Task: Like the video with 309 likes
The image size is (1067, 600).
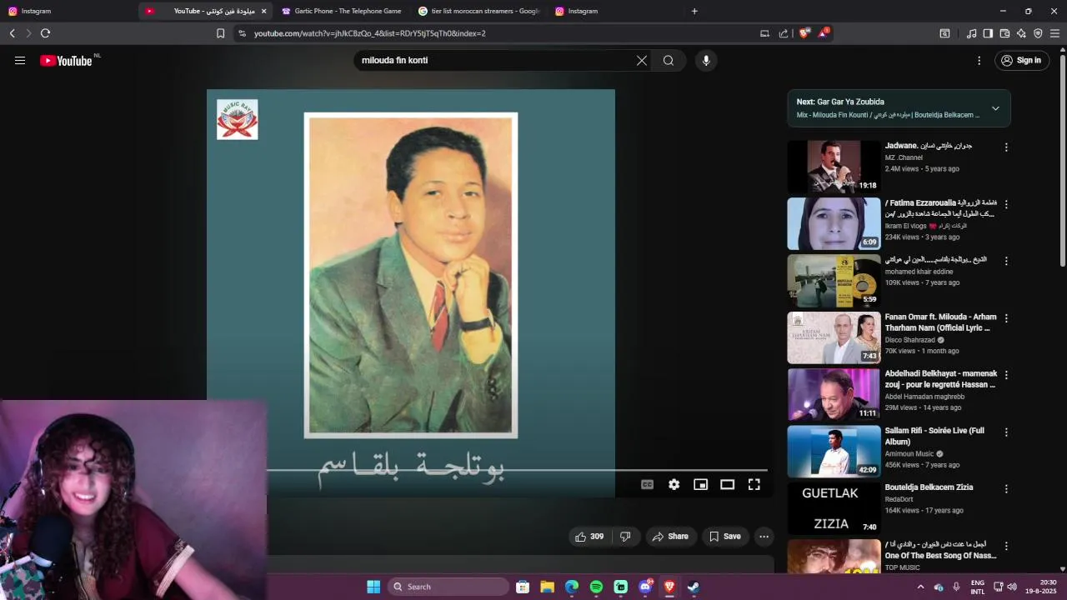Action: pyautogui.click(x=589, y=537)
